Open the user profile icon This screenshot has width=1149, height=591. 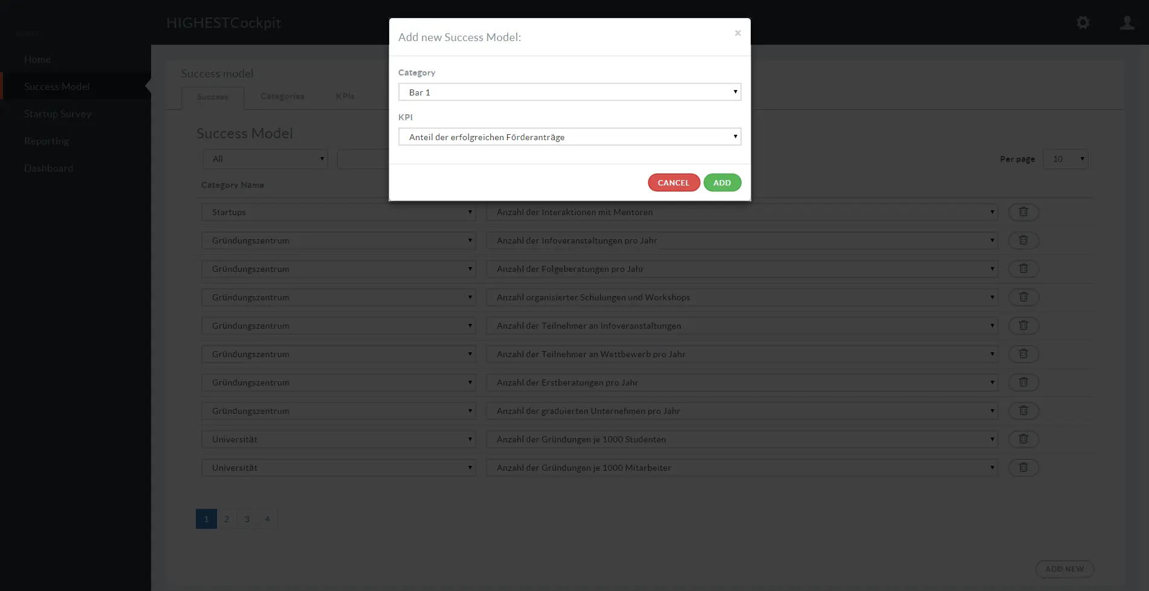1127,23
